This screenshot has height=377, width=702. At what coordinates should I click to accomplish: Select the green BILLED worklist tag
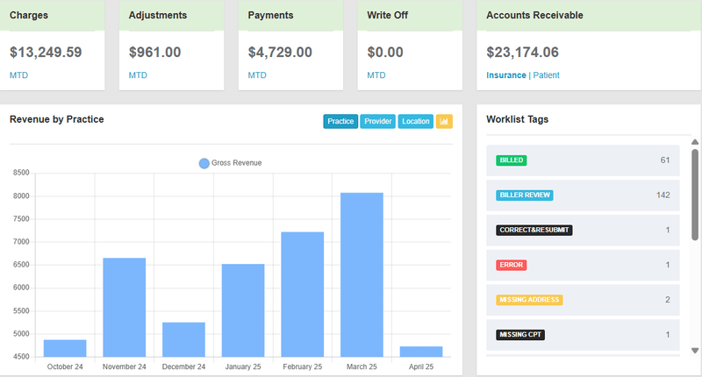[x=511, y=160]
